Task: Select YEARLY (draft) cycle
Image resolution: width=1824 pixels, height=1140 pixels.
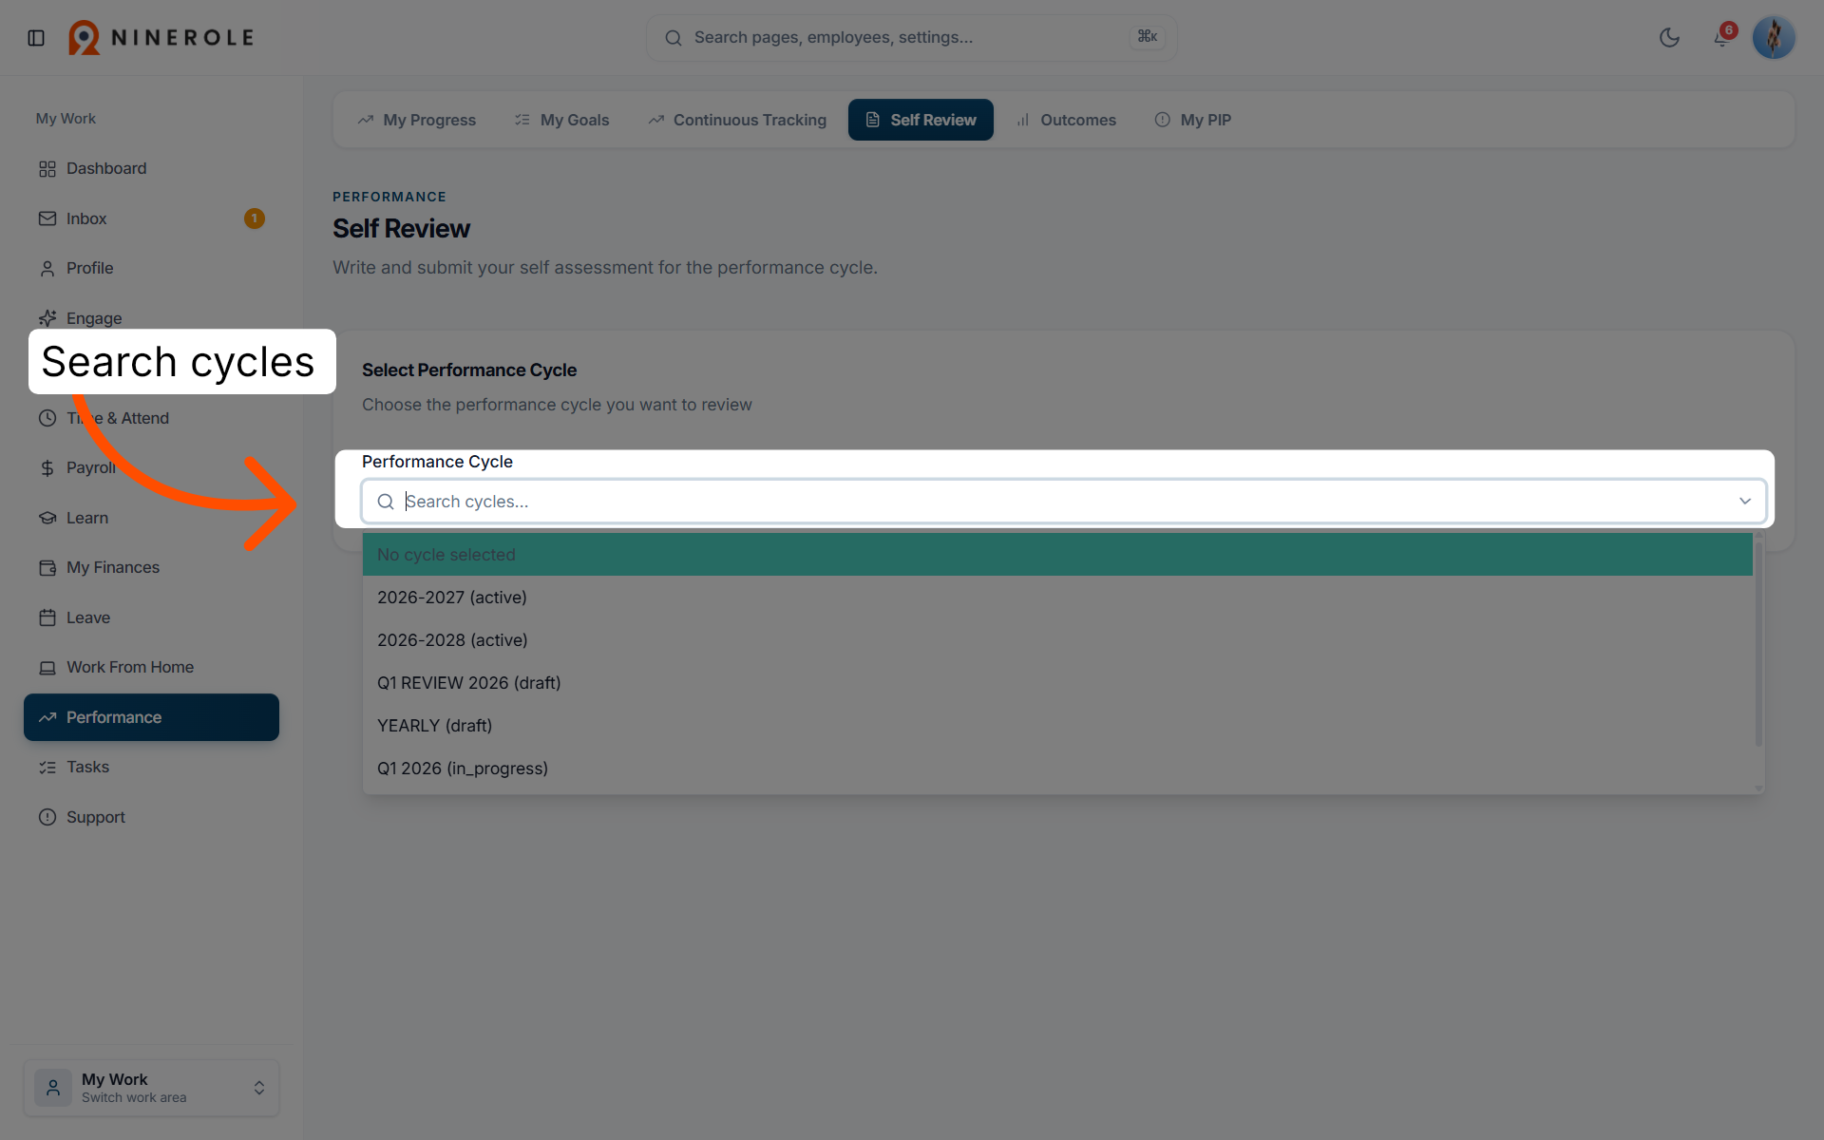Action: point(1057,726)
